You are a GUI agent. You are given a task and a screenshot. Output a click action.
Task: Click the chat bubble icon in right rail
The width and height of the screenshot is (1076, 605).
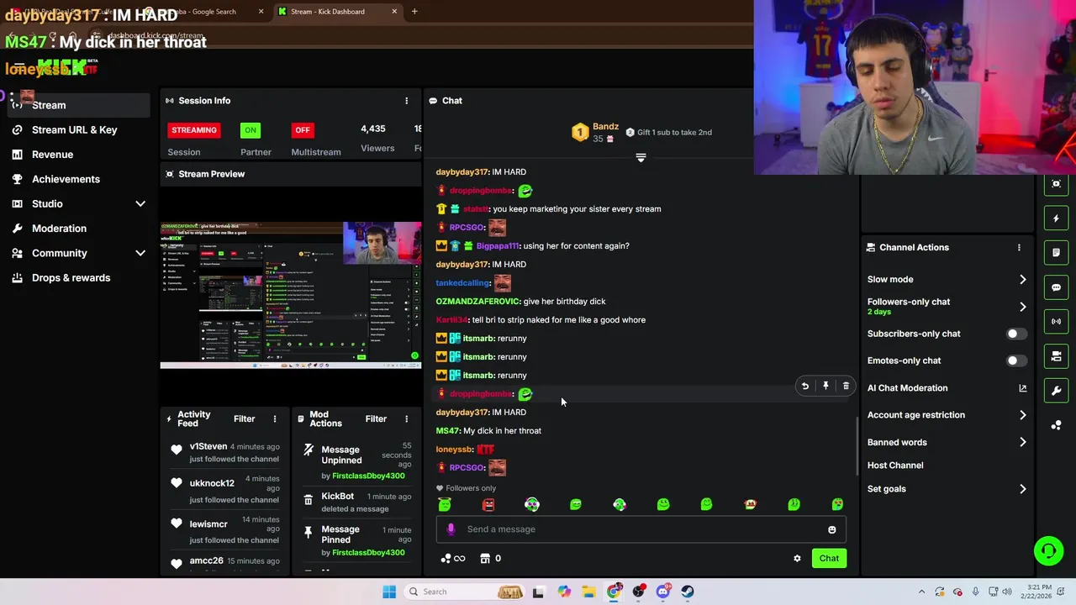[1056, 287]
